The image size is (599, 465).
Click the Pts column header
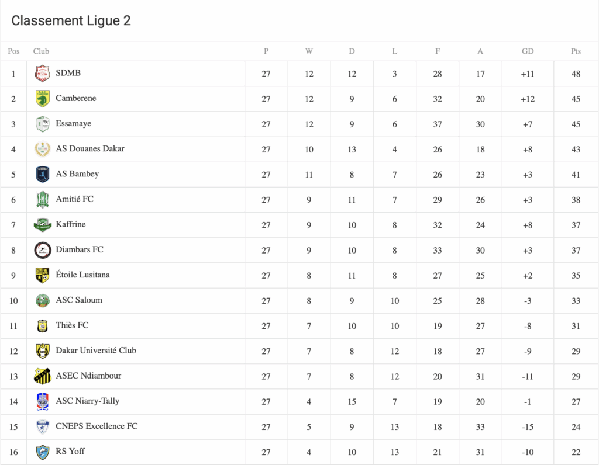576,51
